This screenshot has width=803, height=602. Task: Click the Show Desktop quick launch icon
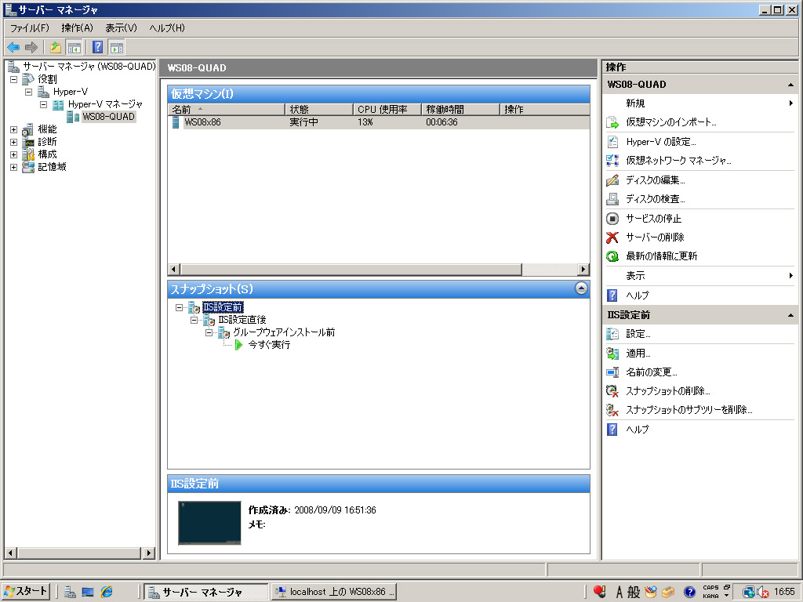(88, 593)
